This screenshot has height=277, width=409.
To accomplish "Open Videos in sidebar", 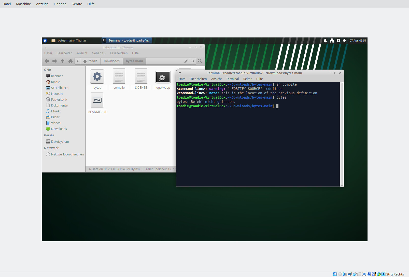I will pos(56,123).
